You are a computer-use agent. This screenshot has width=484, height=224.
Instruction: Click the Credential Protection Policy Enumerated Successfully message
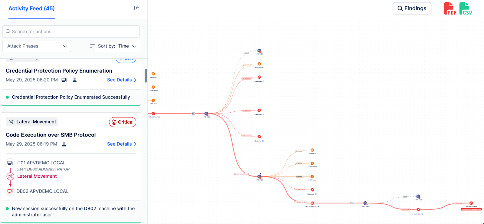coord(71,97)
